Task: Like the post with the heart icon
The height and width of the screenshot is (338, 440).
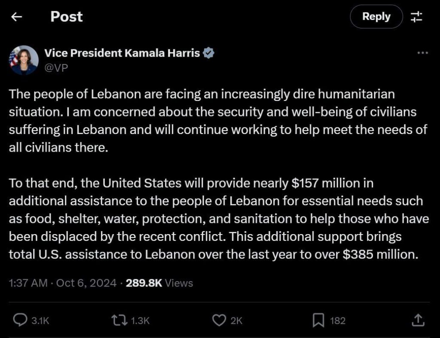Action: point(220,320)
